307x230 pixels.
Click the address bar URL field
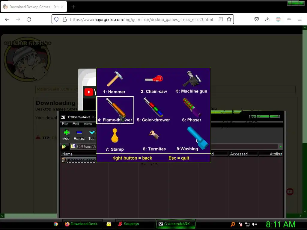tap(142, 19)
